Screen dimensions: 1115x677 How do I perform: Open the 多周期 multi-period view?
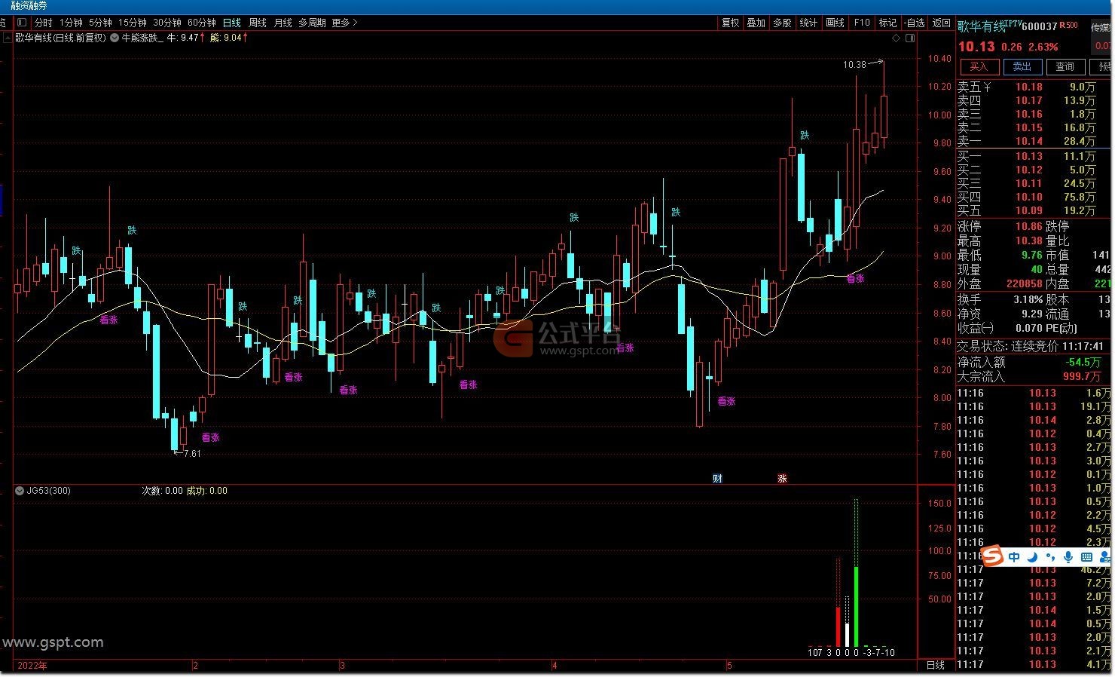pyautogui.click(x=312, y=23)
